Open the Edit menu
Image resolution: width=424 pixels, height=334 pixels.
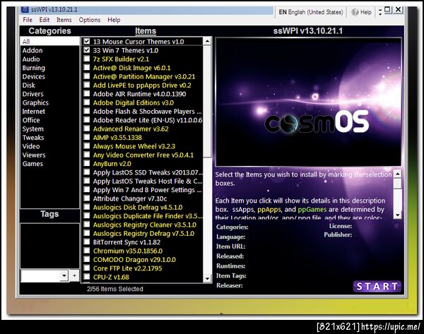(x=45, y=20)
